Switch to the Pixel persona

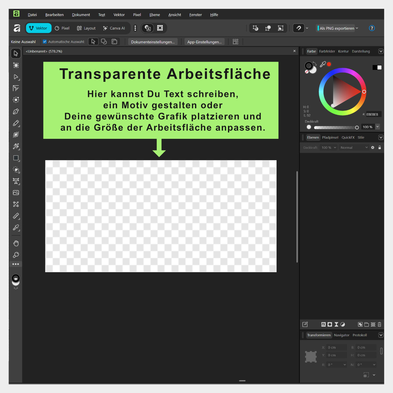(62, 28)
